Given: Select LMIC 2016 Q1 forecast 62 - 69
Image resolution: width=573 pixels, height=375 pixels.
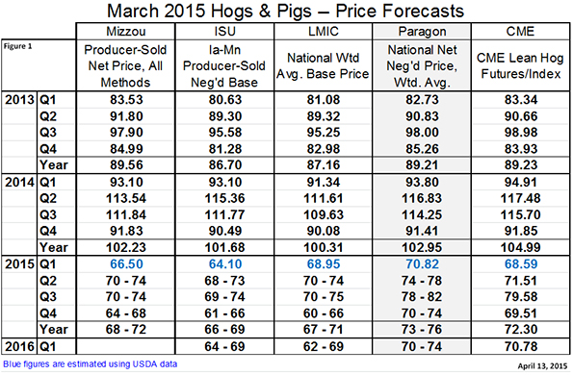Looking at the screenshot, I should 323,346.
